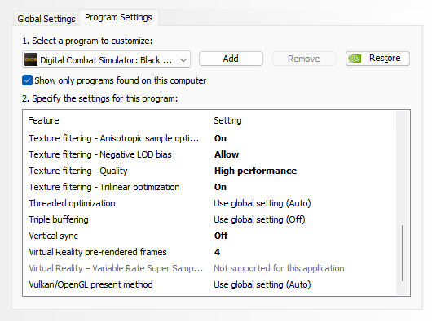432x321 pixels.
Task: Select the Vertical sync row
Action: (209, 236)
